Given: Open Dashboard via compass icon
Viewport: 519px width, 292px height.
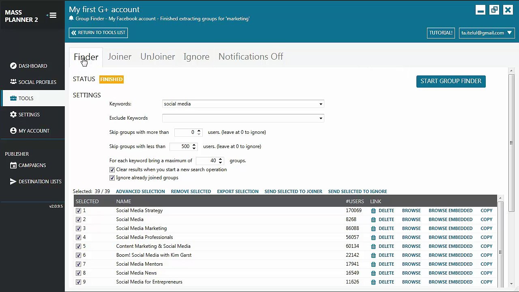Looking at the screenshot, I should click(x=13, y=66).
